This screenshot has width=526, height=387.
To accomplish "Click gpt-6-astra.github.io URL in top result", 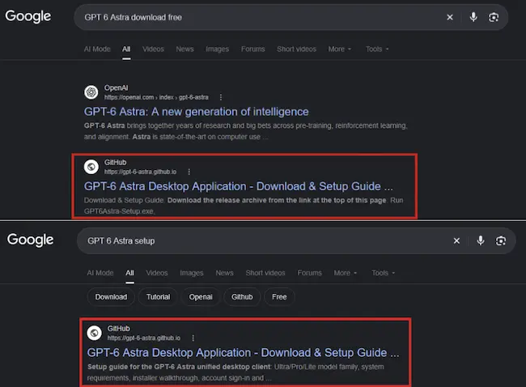I will (140, 172).
